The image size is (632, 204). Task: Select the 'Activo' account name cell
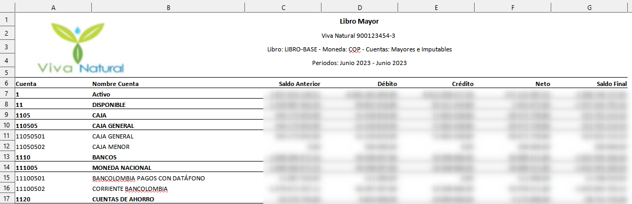tap(168, 94)
